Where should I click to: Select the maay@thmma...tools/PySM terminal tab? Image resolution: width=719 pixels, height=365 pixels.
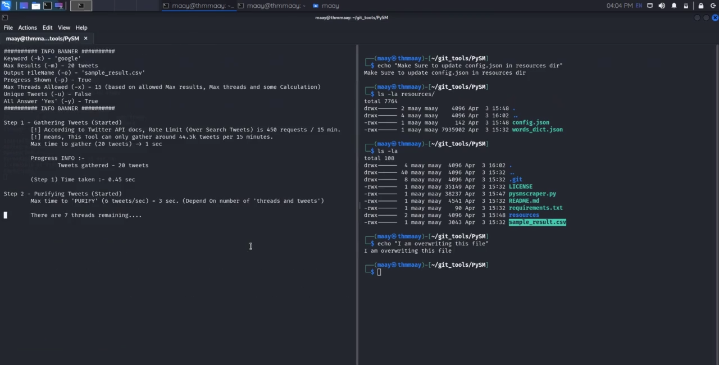coord(47,39)
